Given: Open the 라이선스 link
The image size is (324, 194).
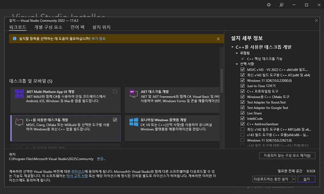Looking at the screenshot, I should coord(78,171).
